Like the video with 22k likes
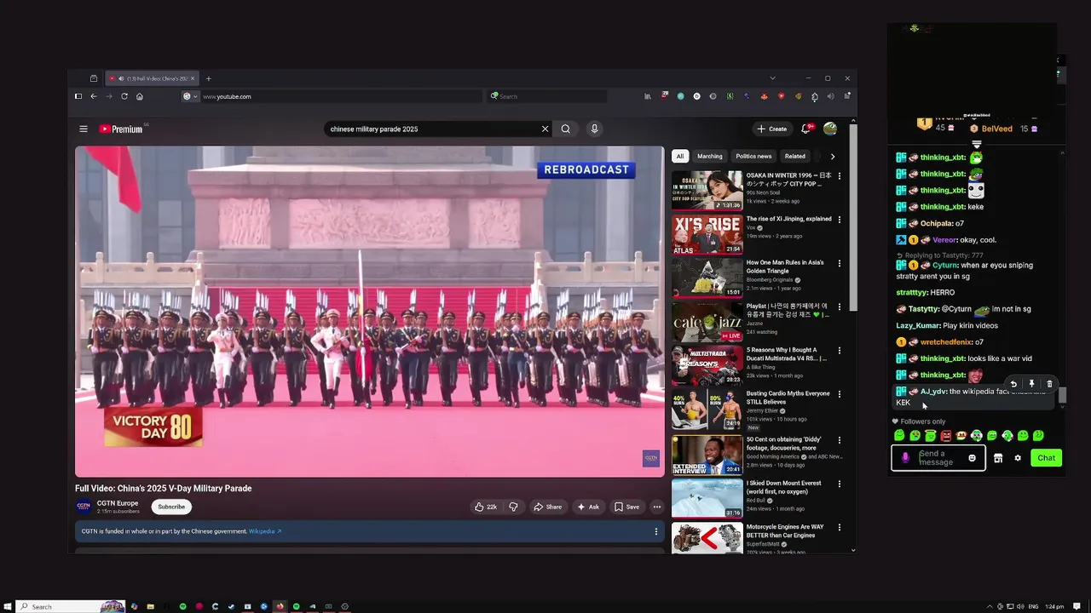This screenshot has width=1091, height=613. (486, 507)
